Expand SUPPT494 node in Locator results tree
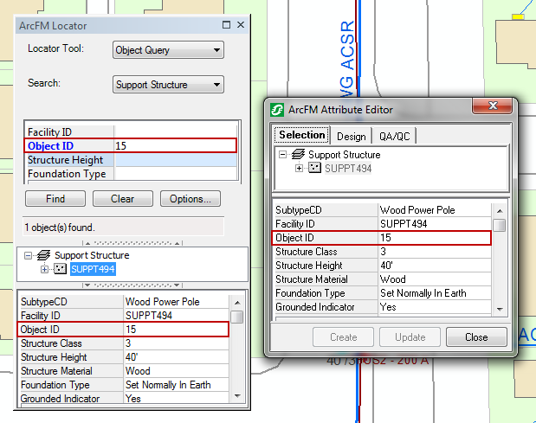This screenshot has height=423, width=536. pos(45,269)
